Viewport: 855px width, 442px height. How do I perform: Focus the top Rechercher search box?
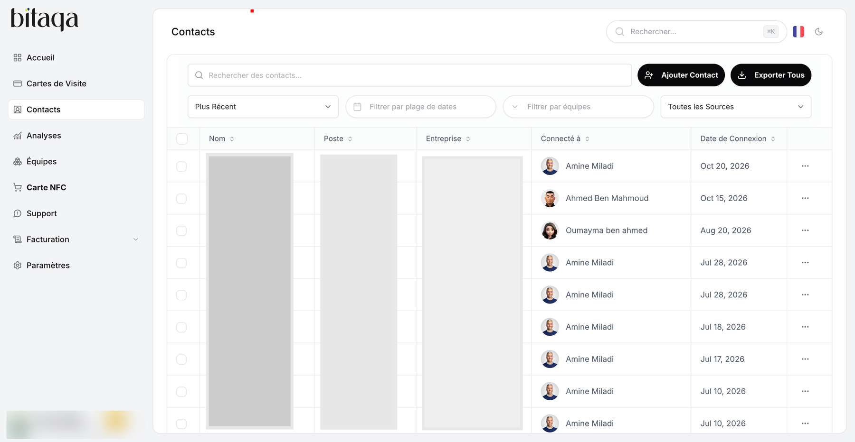coord(696,32)
